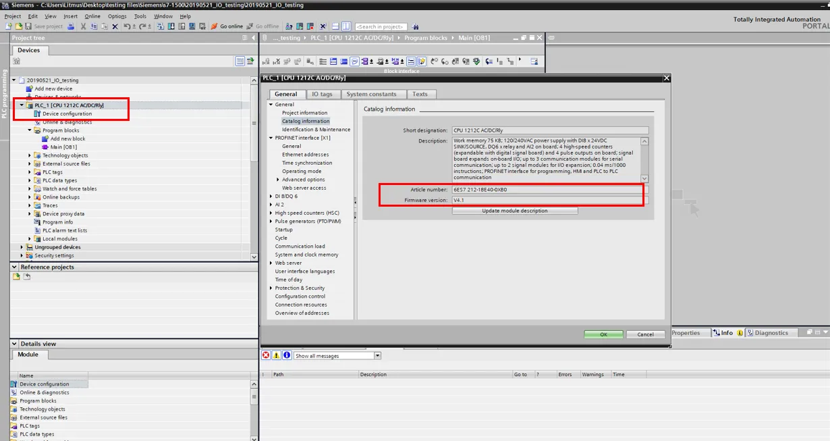830x441 pixels.
Task: Toggle the information filter icon in Info
Action: click(x=287, y=355)
